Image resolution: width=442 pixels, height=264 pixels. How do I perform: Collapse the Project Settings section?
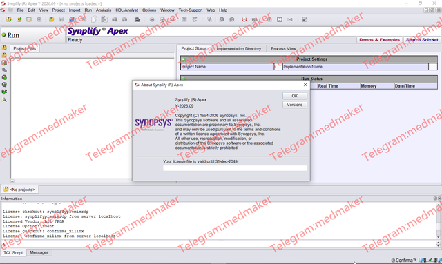click(183, 59)
